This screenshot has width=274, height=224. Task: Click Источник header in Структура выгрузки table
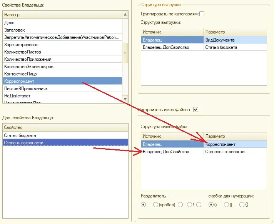coord(172,32)
